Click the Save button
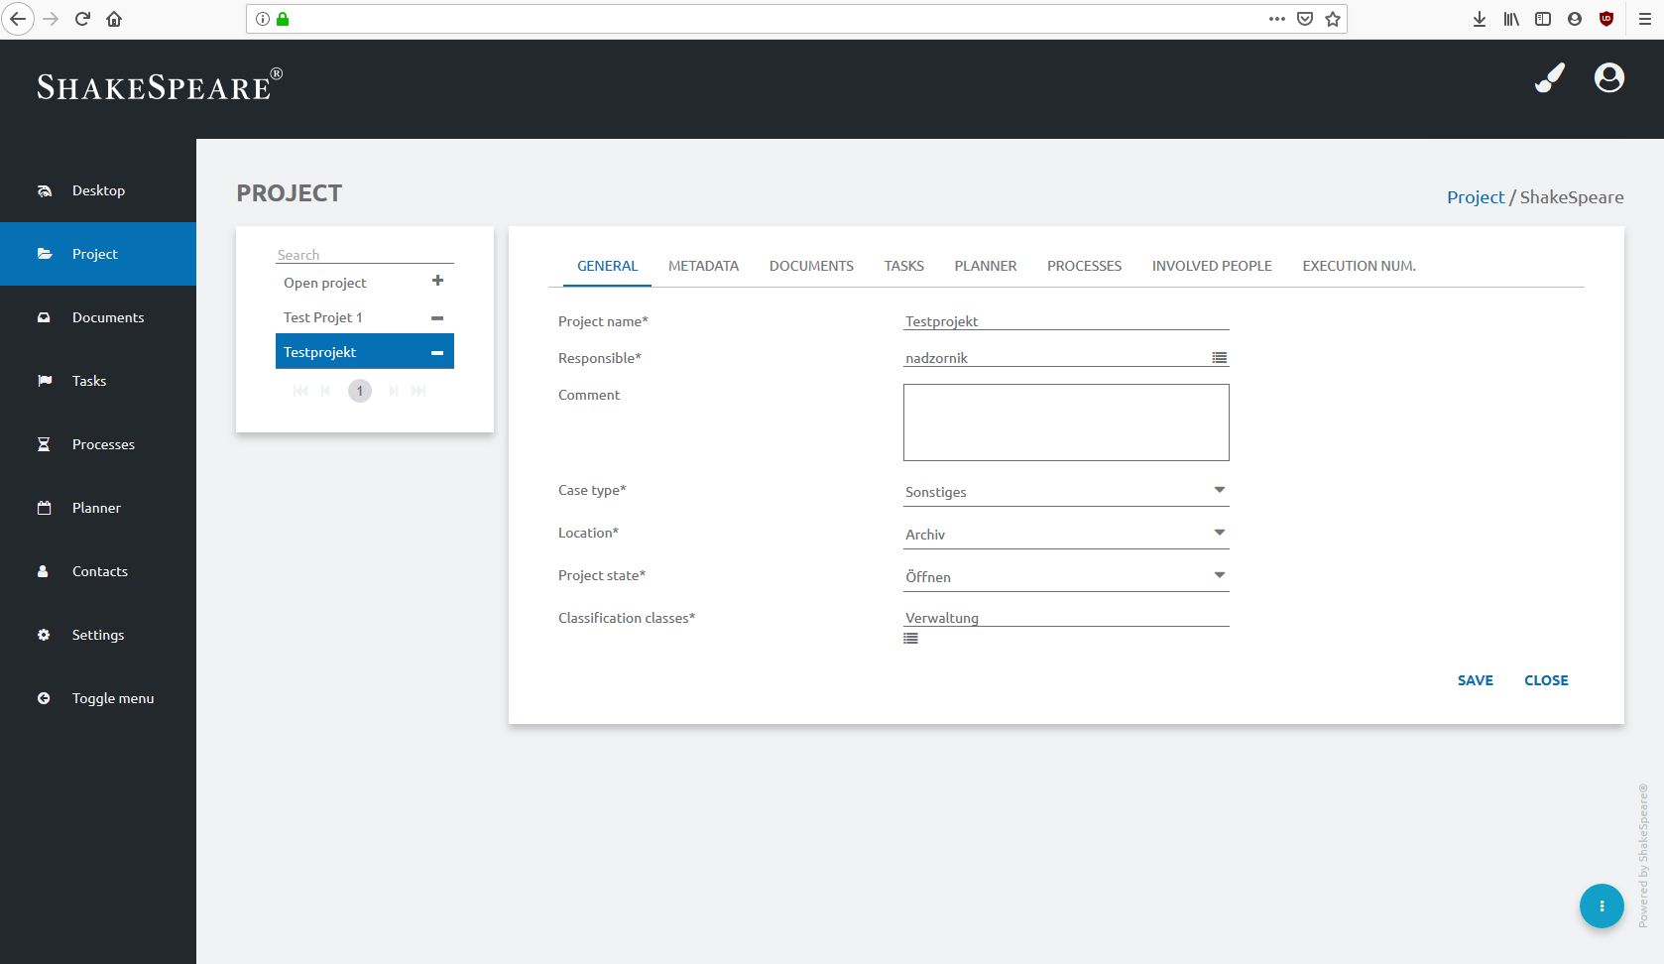This screenshot has height=964, width=1664. click(1476, 680)
